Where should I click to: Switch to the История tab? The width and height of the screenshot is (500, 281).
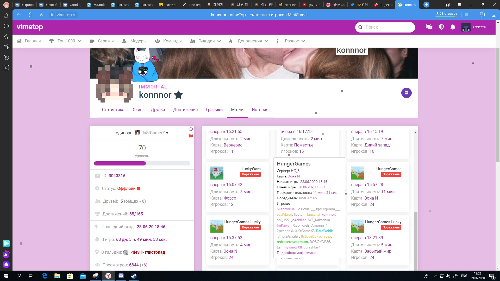click(x=260, y=110)
